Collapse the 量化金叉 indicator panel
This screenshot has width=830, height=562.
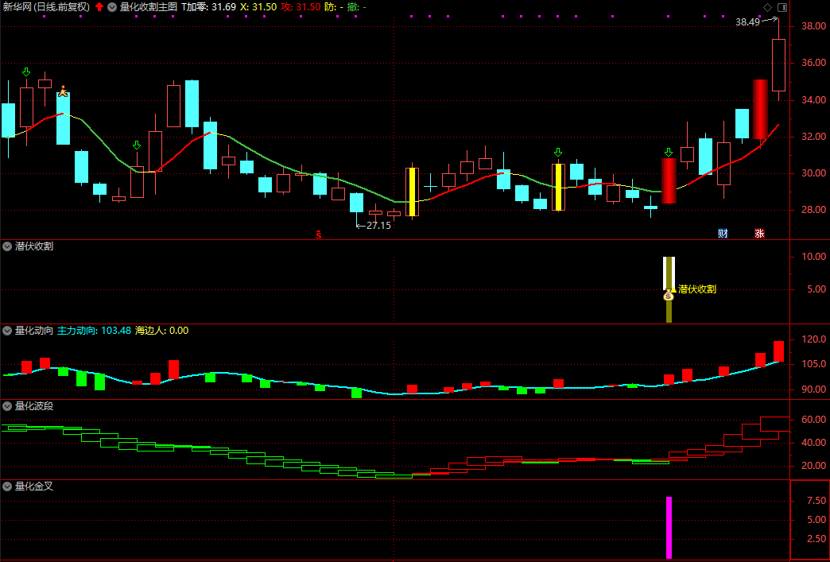pyautogui.click(x=7, y=486)
